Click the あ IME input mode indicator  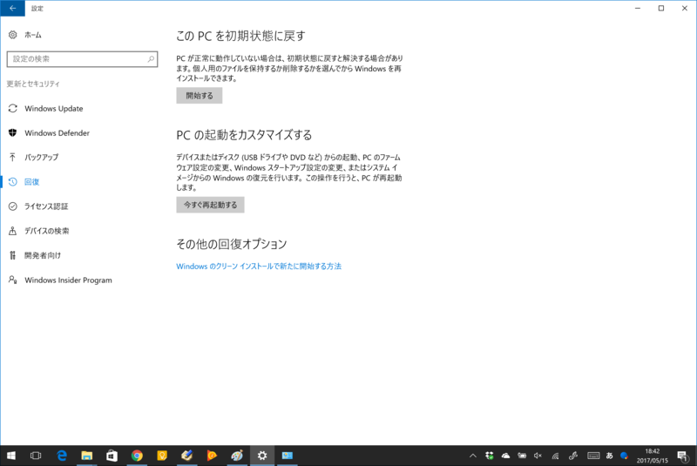click(x=609, y=456)
